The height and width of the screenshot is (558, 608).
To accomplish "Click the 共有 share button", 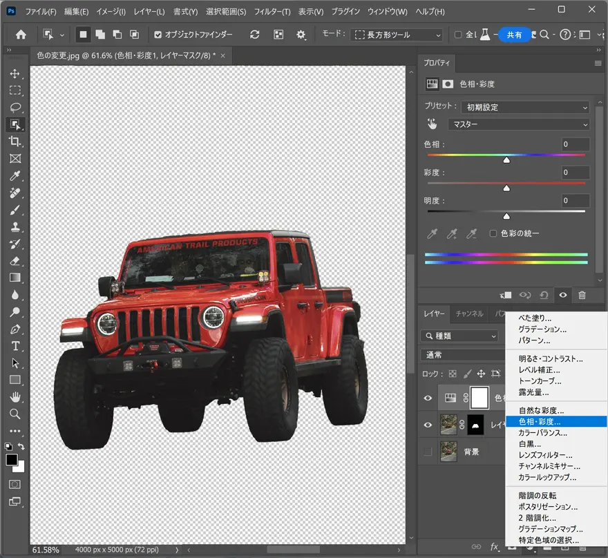I will pos(514,35).
